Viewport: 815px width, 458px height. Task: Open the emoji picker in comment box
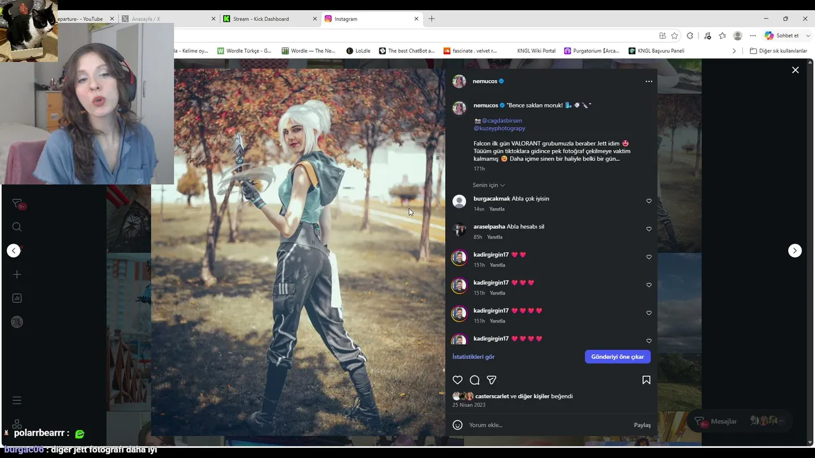(x=457, y=425)
